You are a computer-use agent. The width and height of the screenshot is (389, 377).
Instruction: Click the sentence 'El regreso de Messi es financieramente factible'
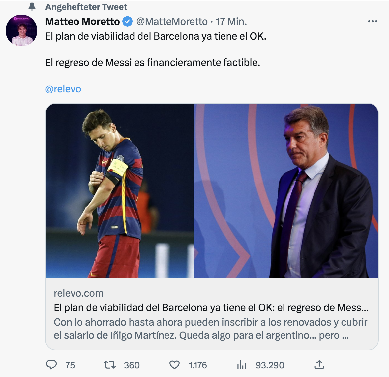tap(153, 62)
